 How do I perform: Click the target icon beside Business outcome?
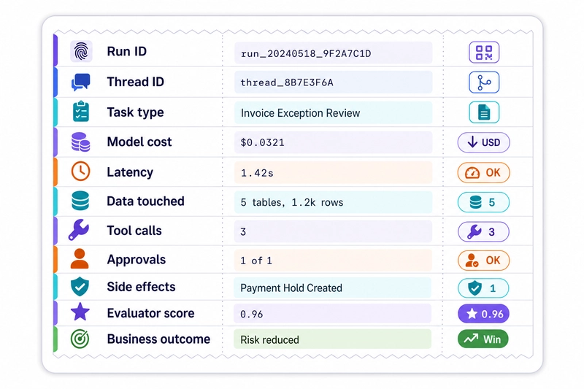[80, 339]
